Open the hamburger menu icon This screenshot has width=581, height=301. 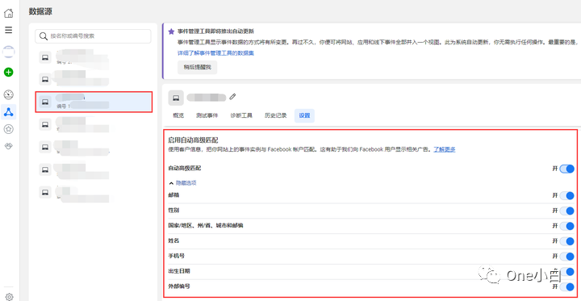pos(9,30)
